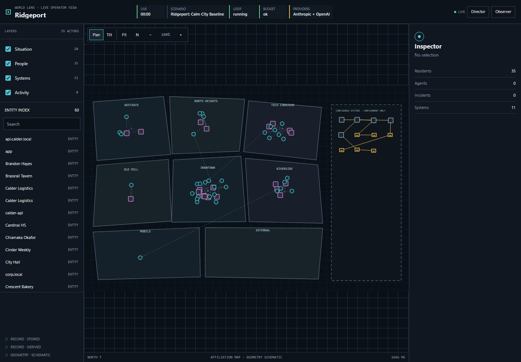Select the lone circle node in Mobile district
Viewport: 521px width, 362px height.
coord(140,258)
